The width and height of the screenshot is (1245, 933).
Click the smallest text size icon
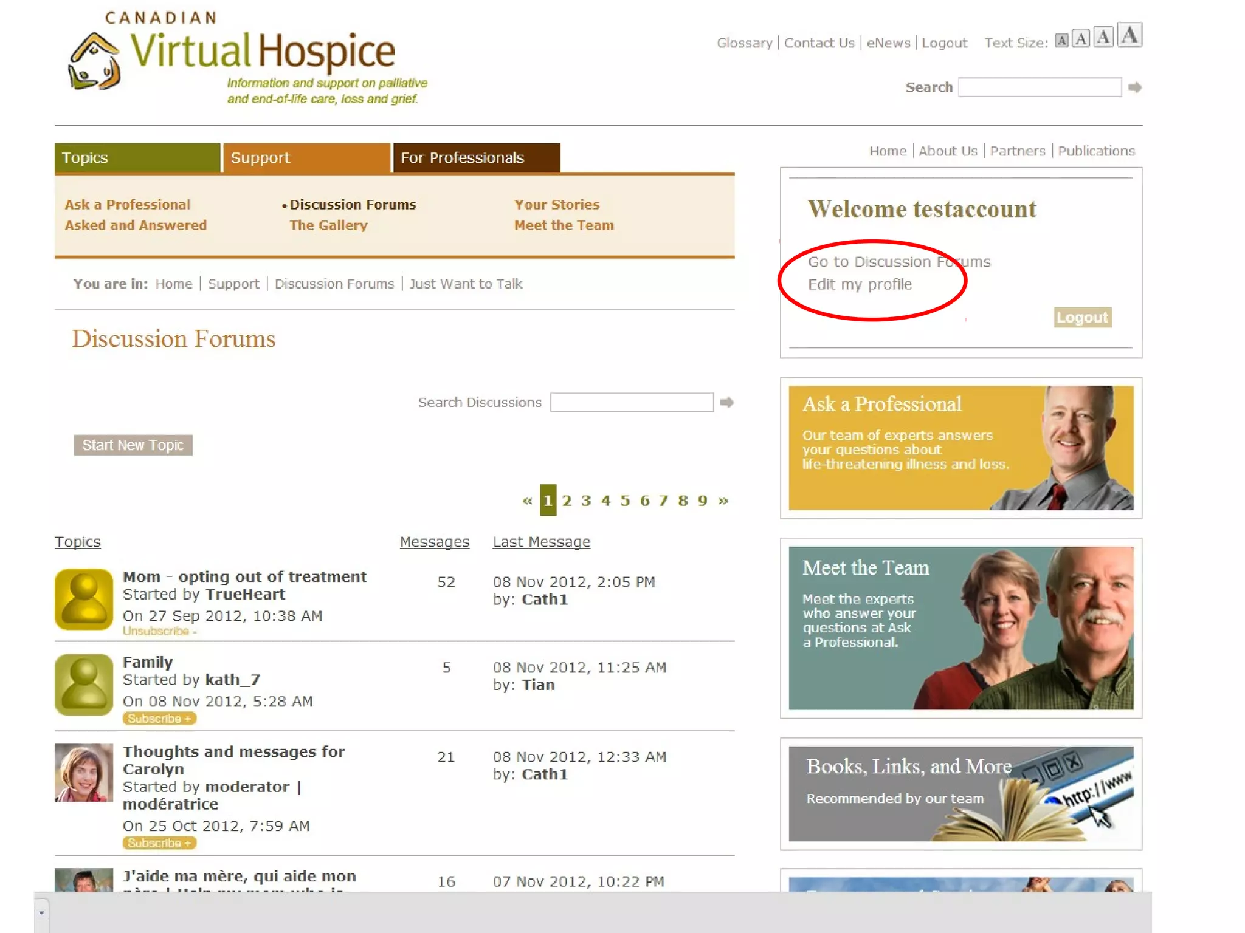[x=1061, y=41]
